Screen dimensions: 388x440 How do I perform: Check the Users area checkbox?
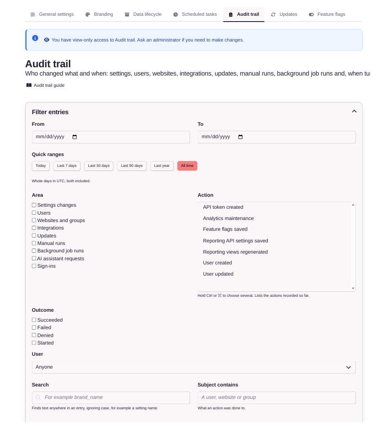point(34,213)
